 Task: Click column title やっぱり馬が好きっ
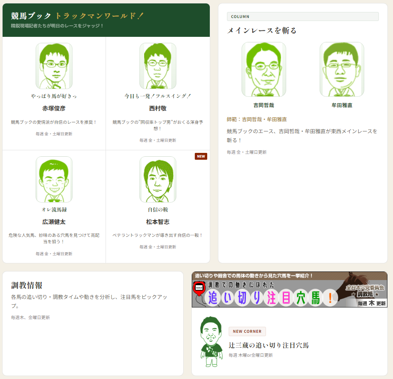tap(54, 96)
